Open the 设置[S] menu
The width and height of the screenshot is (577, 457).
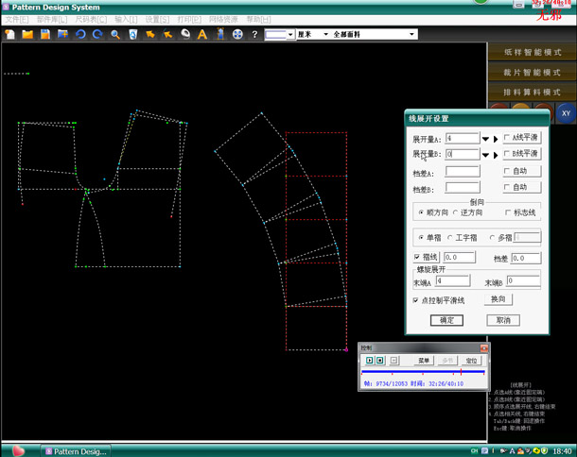tap(157, 19)
